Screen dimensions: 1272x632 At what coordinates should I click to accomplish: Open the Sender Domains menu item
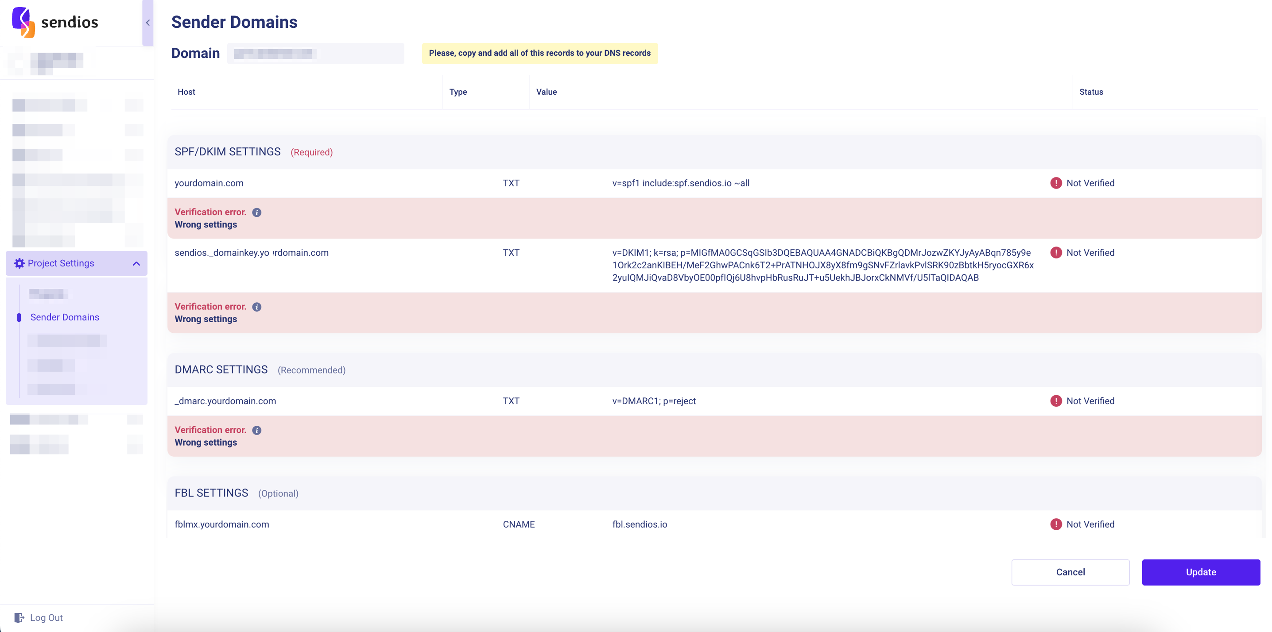[x=65, y=317]
